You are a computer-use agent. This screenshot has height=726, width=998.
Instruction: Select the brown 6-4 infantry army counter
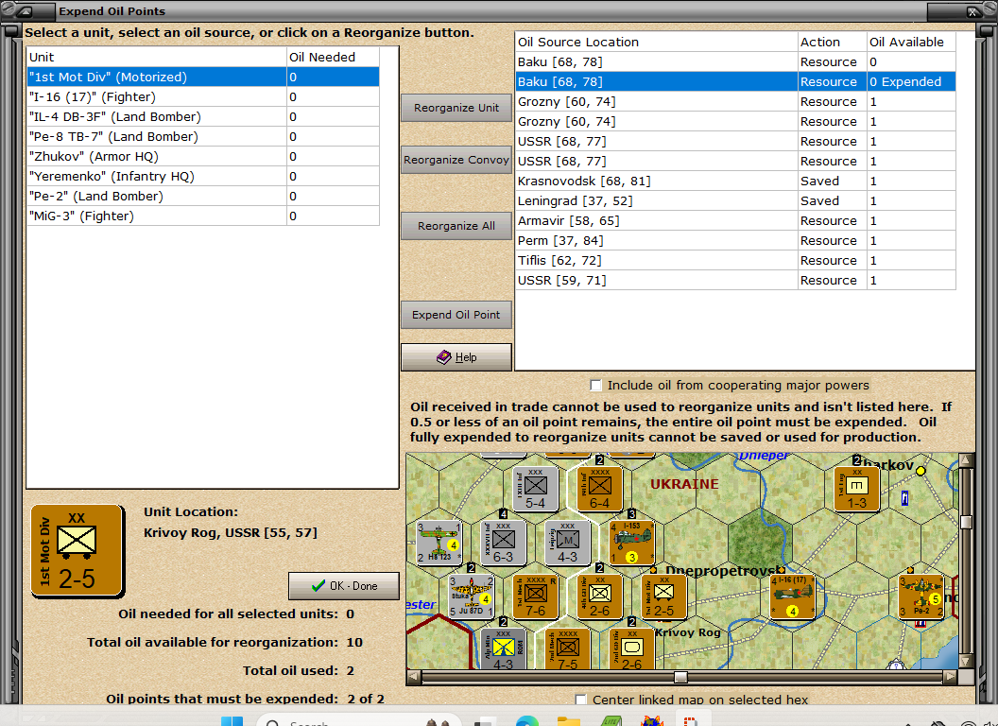click(599, 489)
